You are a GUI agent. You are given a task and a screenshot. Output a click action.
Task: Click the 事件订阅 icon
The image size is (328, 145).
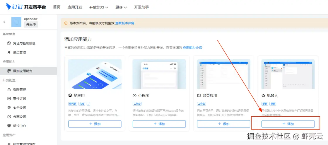9,99
